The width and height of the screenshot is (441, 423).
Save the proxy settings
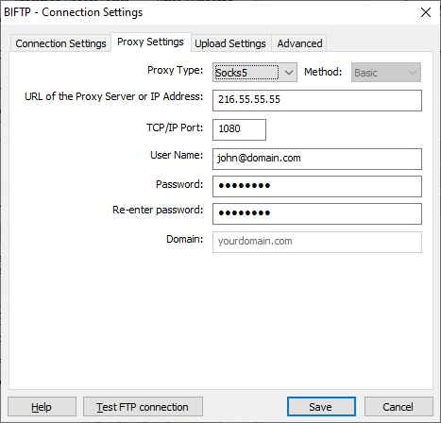coord(321,407)
